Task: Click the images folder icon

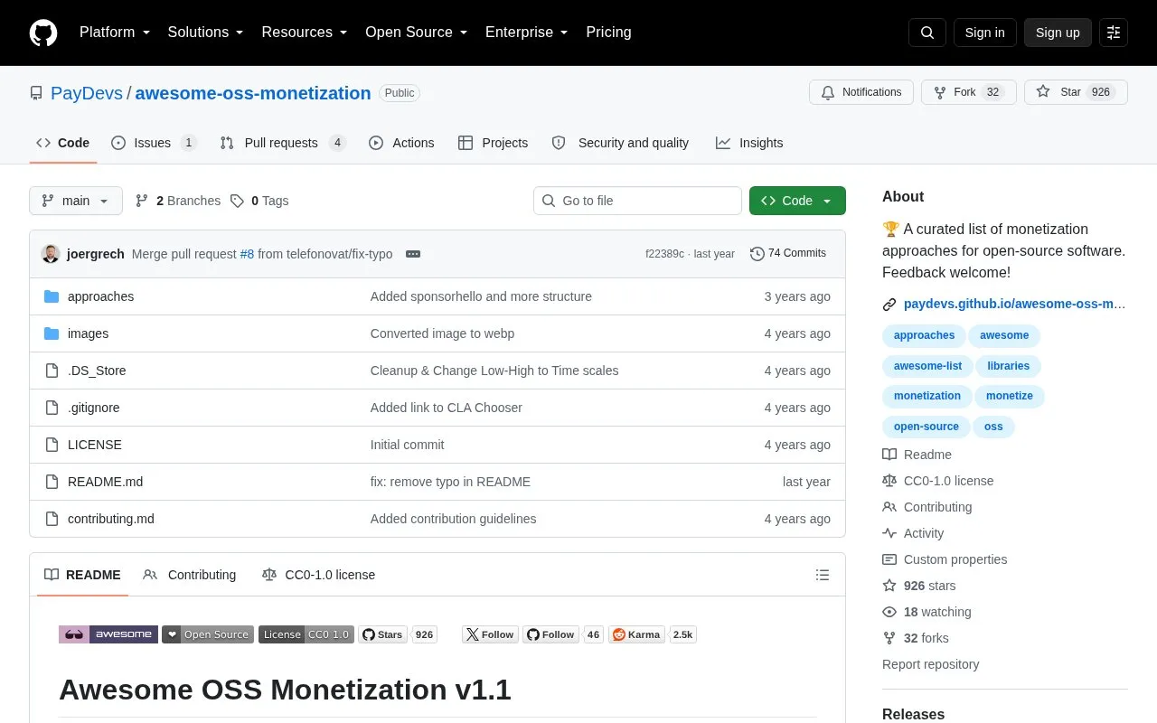Action: (x=52, y=333)
